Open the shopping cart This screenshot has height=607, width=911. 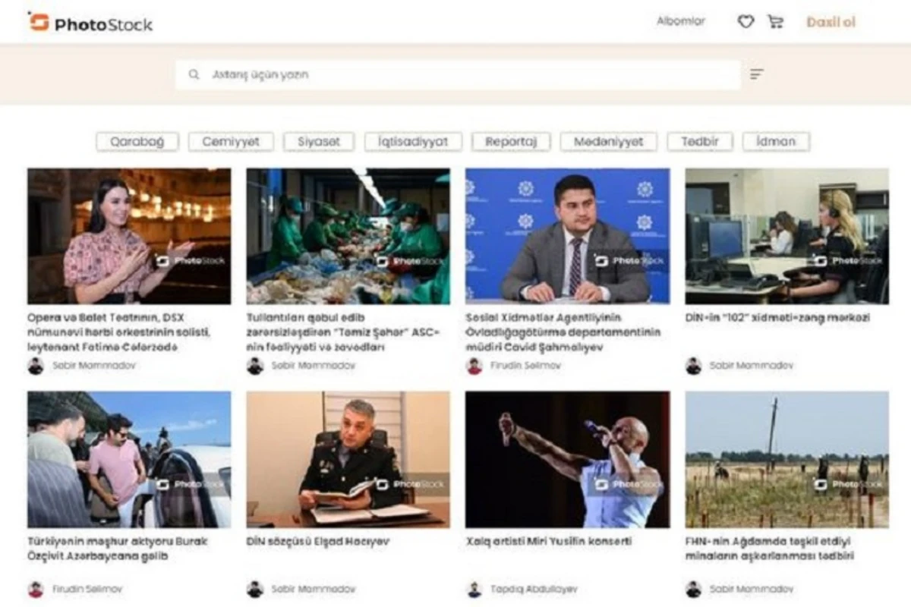click(775, 22)
